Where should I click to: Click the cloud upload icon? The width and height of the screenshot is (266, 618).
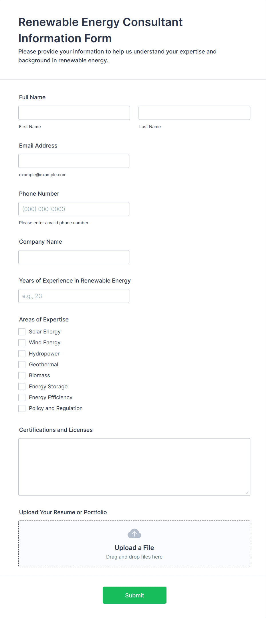coord(134,534)
